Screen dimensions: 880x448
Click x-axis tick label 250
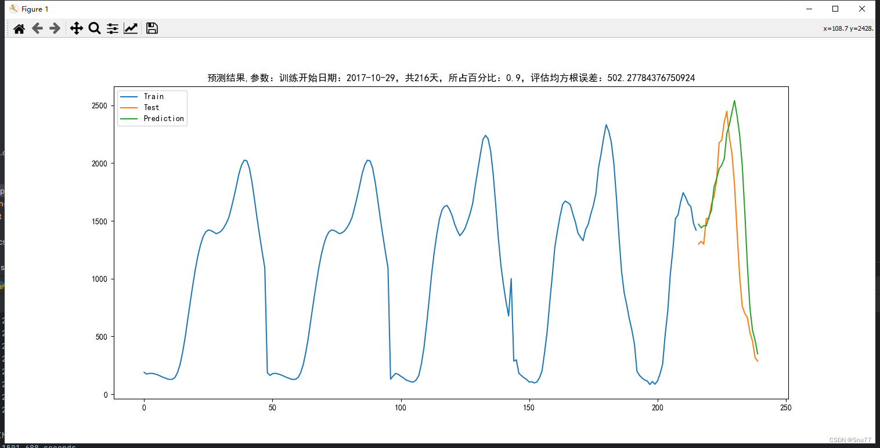tap(787, 408)
